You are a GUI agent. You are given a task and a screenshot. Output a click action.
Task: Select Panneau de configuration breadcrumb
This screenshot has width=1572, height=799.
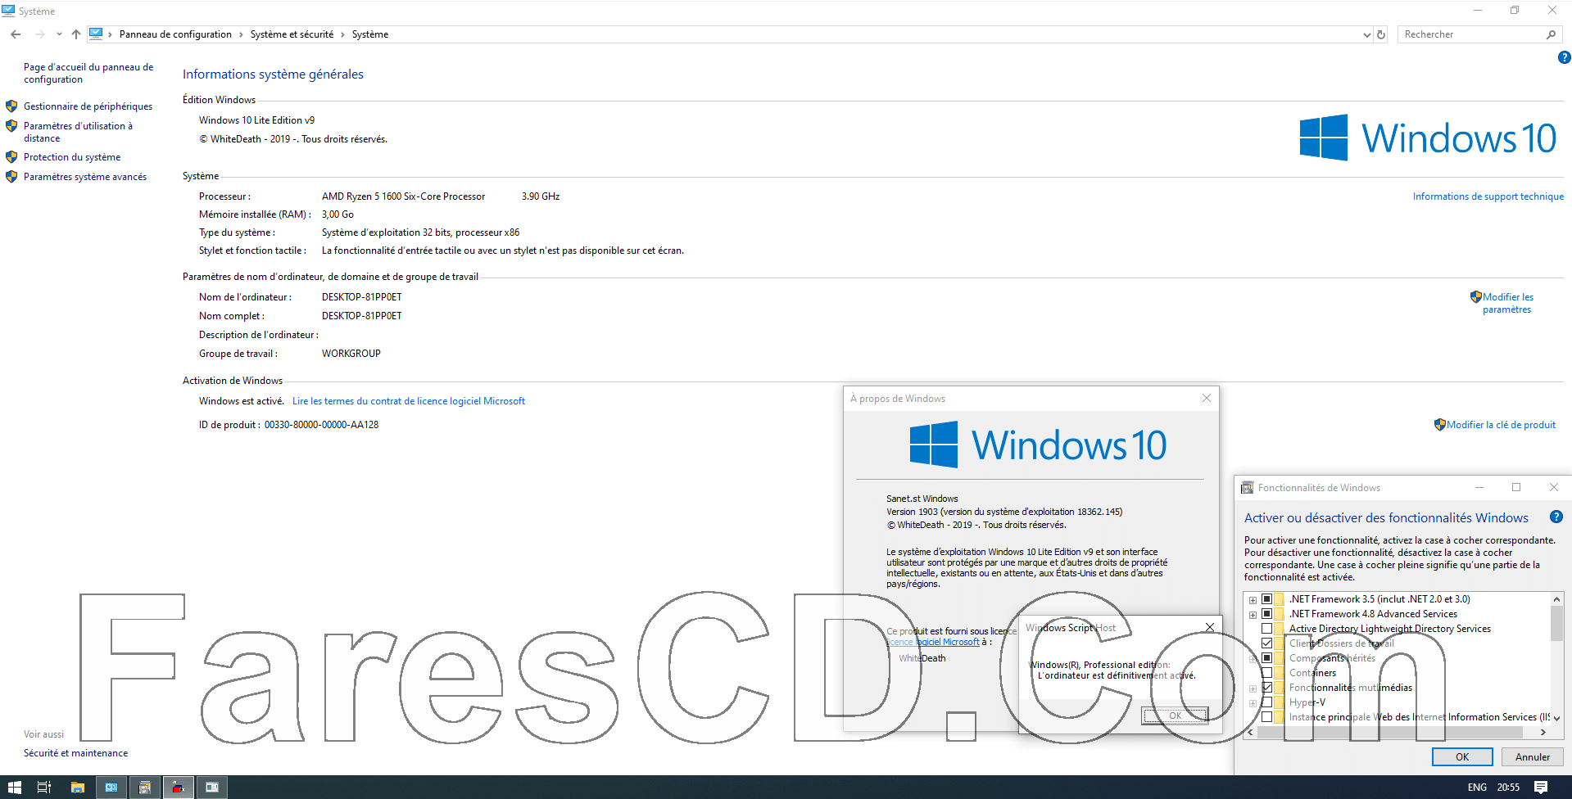pyautogui.click(x=175, y=34)
